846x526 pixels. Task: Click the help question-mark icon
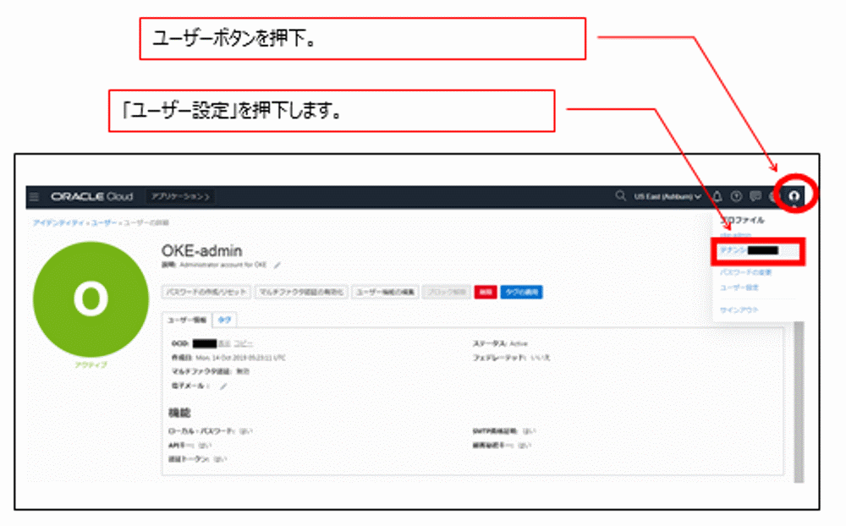click(x=737, y=196)
